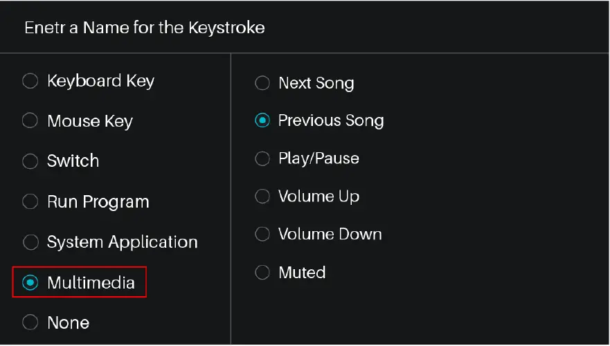Select the Volume Up radio button
The width and height of the screenshot is (610, 346).
coord(262,197)
